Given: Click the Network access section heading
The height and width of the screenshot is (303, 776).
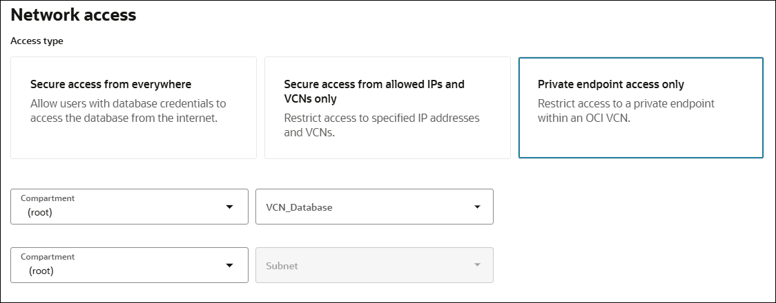Looking at the screenshot, I should point(73,15).
